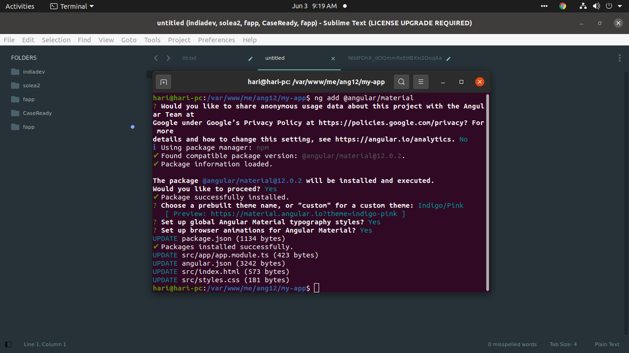
Task: Open the Tab Size: 4 selector
Action: (563, 344)
